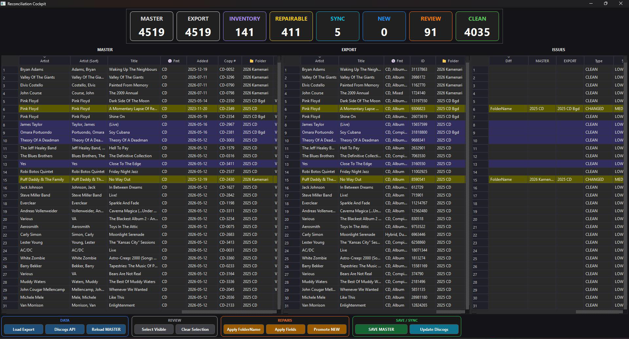The image size is (629, 339).
Task: Click the Apply Fields button
Action: tap(285, 329)
